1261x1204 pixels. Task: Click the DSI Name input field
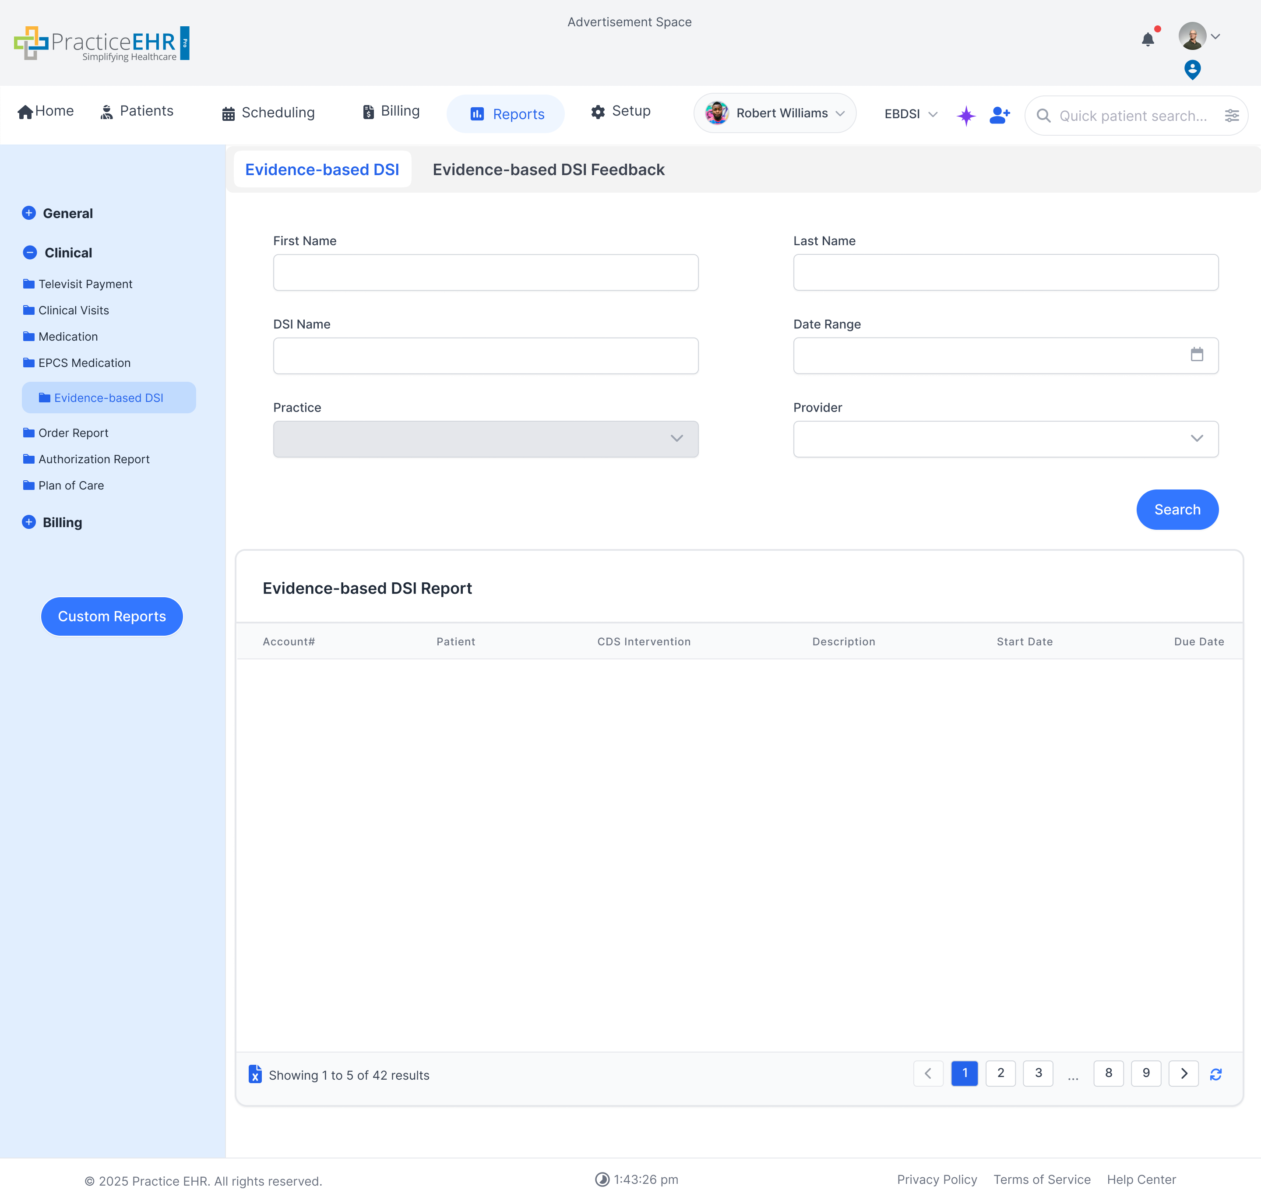point(485,356)
